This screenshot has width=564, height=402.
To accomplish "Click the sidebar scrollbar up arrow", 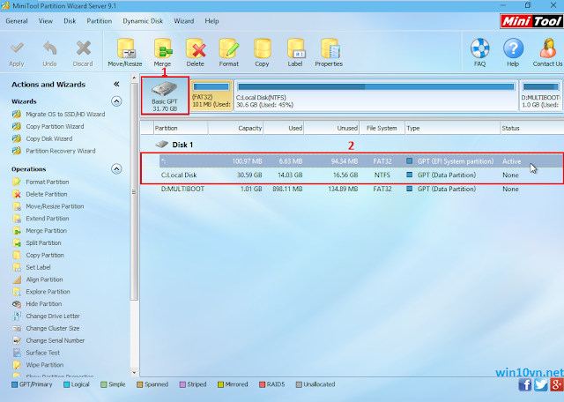I will click(x=134, y=78).
